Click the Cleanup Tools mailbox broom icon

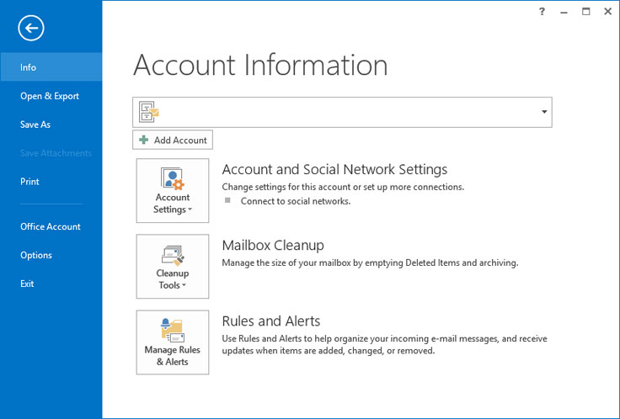point(173,256)
